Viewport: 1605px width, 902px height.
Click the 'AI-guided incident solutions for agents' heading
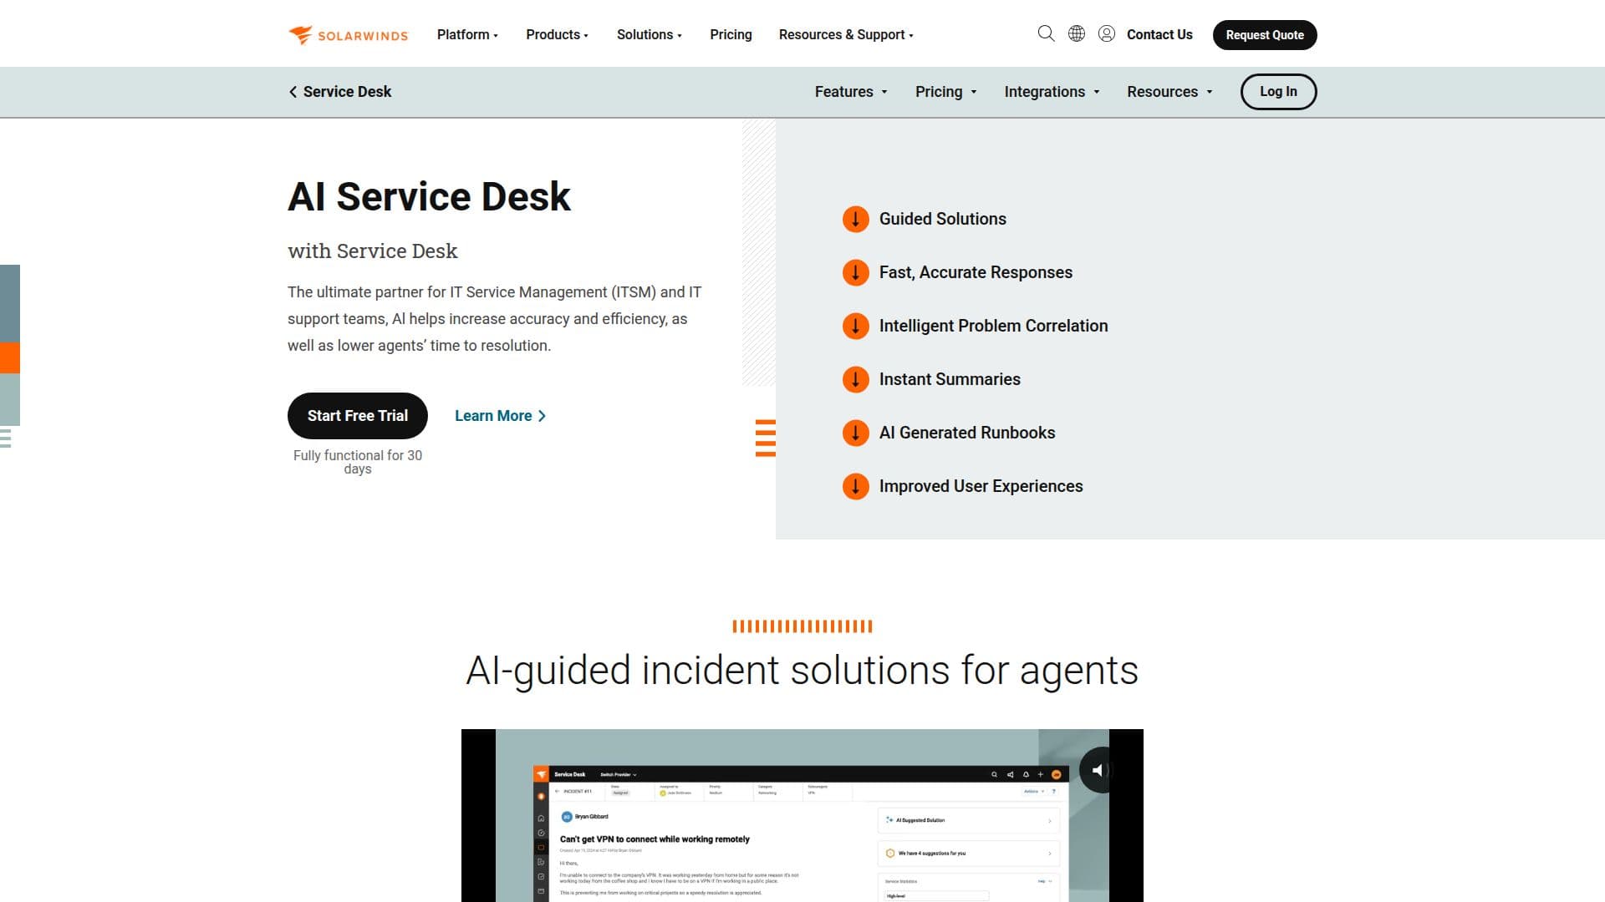point(802,670)
